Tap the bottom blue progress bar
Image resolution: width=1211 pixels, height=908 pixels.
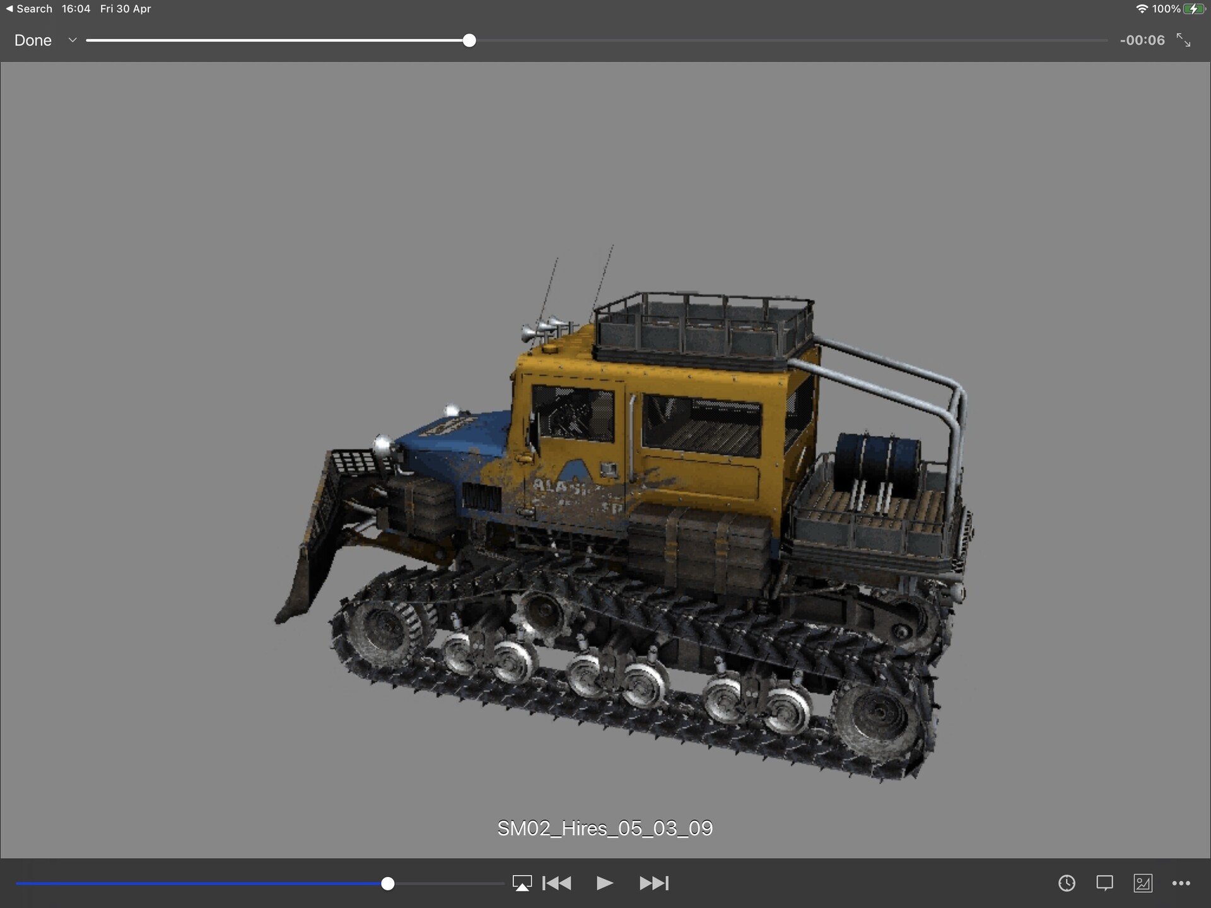click(388, 883)
